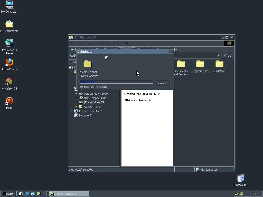Collapse the My Computer tree node
The width and height of the screenshot is (263, 197).
[71, 89]
